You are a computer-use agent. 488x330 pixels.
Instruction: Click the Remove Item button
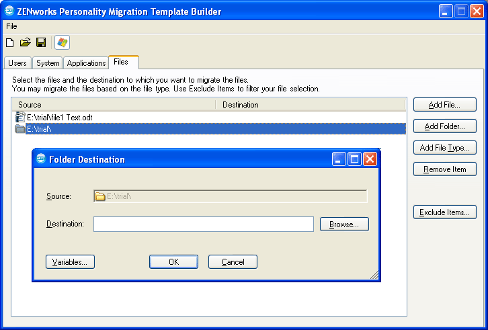445,169
